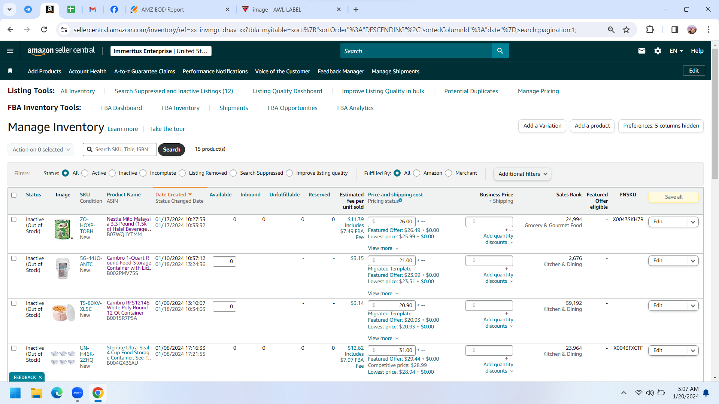Open the Seller Central hamburger menu

[10, 51]
